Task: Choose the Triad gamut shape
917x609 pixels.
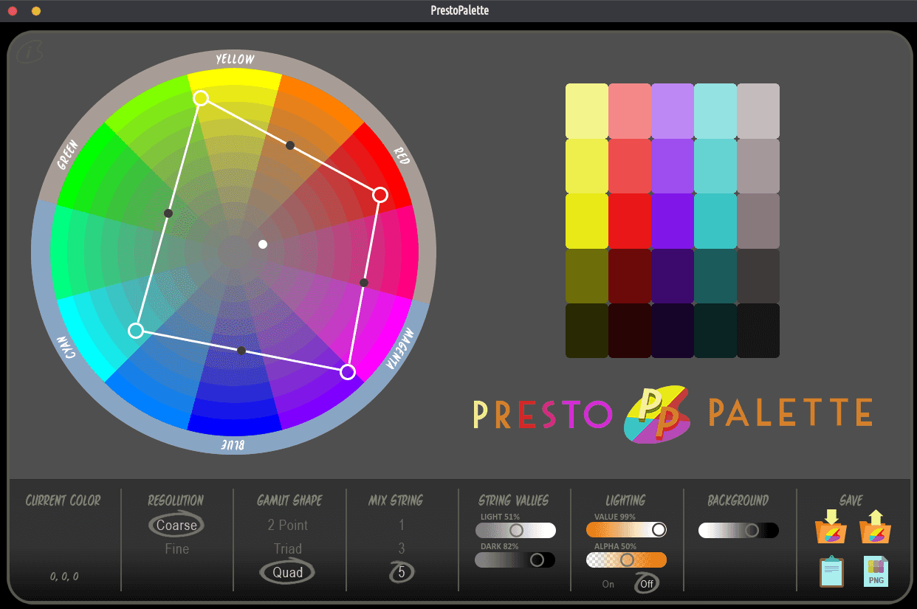Action: tap(288, 549)
